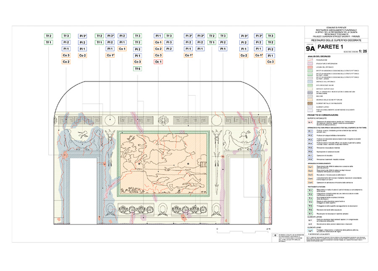Click the Oc 1 code in the legend
The width and height of the screenshot is (378, 271).
(x=310, y=122)
